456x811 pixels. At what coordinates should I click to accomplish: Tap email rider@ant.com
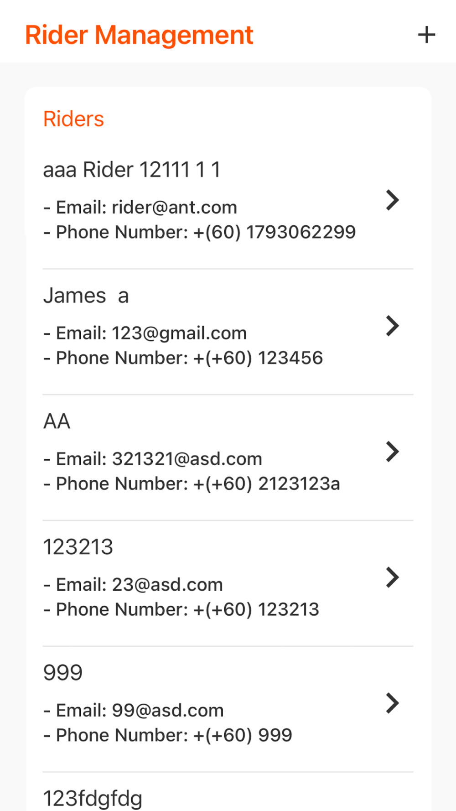pyautogui.click(x=174, y=208)
